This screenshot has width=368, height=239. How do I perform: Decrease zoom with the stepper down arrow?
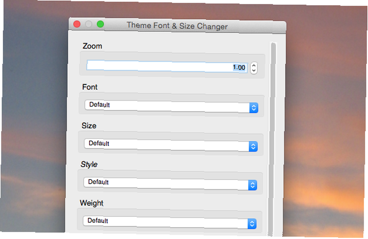click(254, 71)
